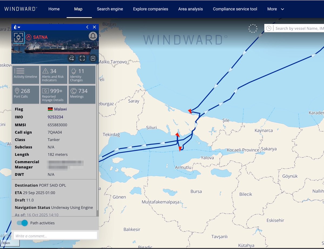
Task: Click the dotted loading circle icon on map
Action: point(253,28)
